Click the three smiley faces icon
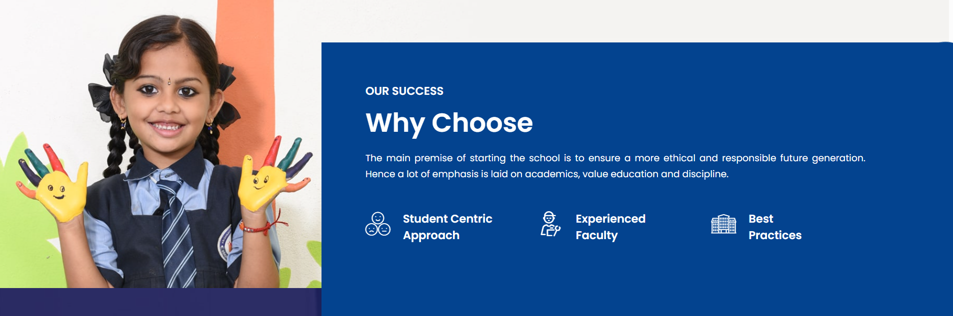This screenshot has width=953, height=316. point(377,224)
